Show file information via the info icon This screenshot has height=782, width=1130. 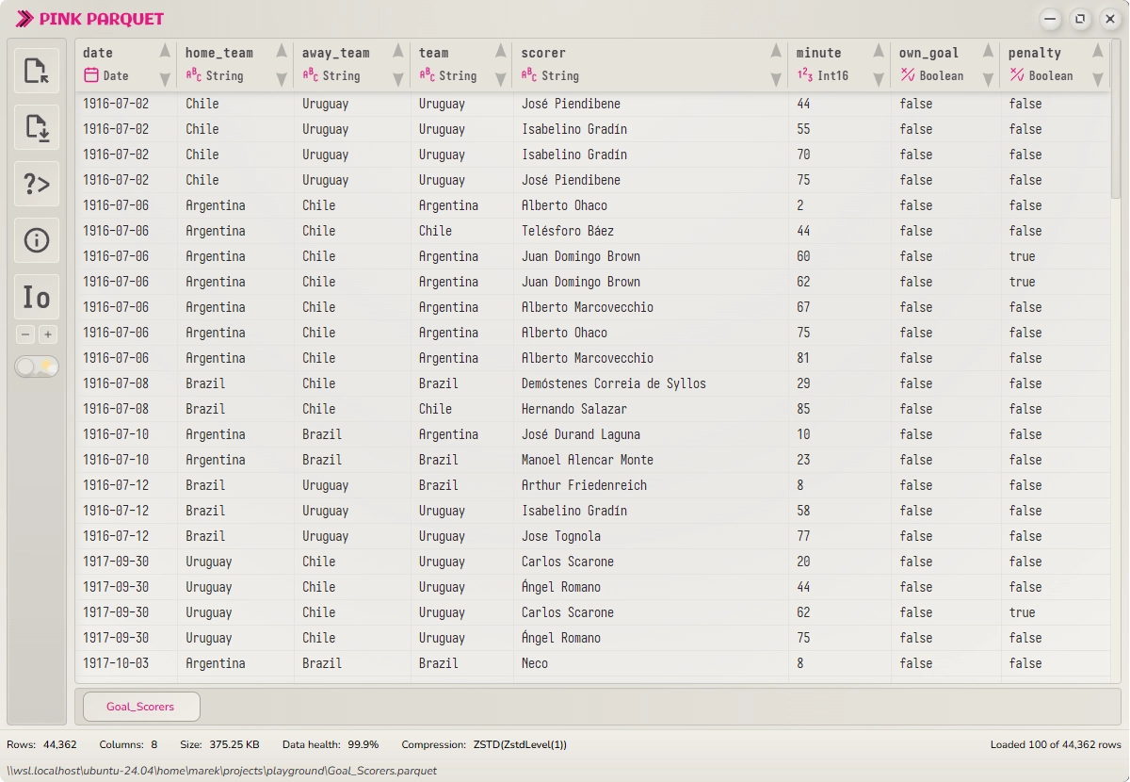click(36, 240)
